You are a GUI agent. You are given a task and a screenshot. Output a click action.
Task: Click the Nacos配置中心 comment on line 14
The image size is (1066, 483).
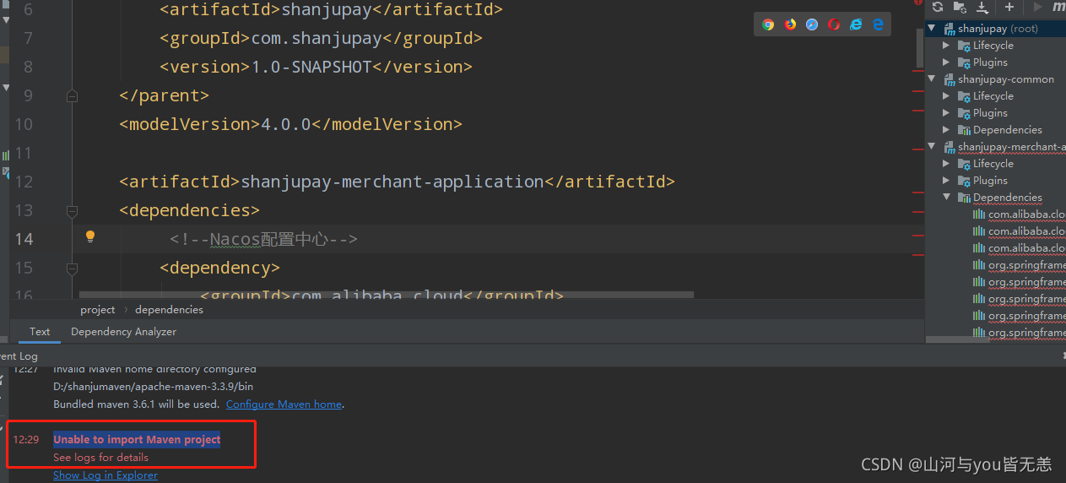[263, 239]
